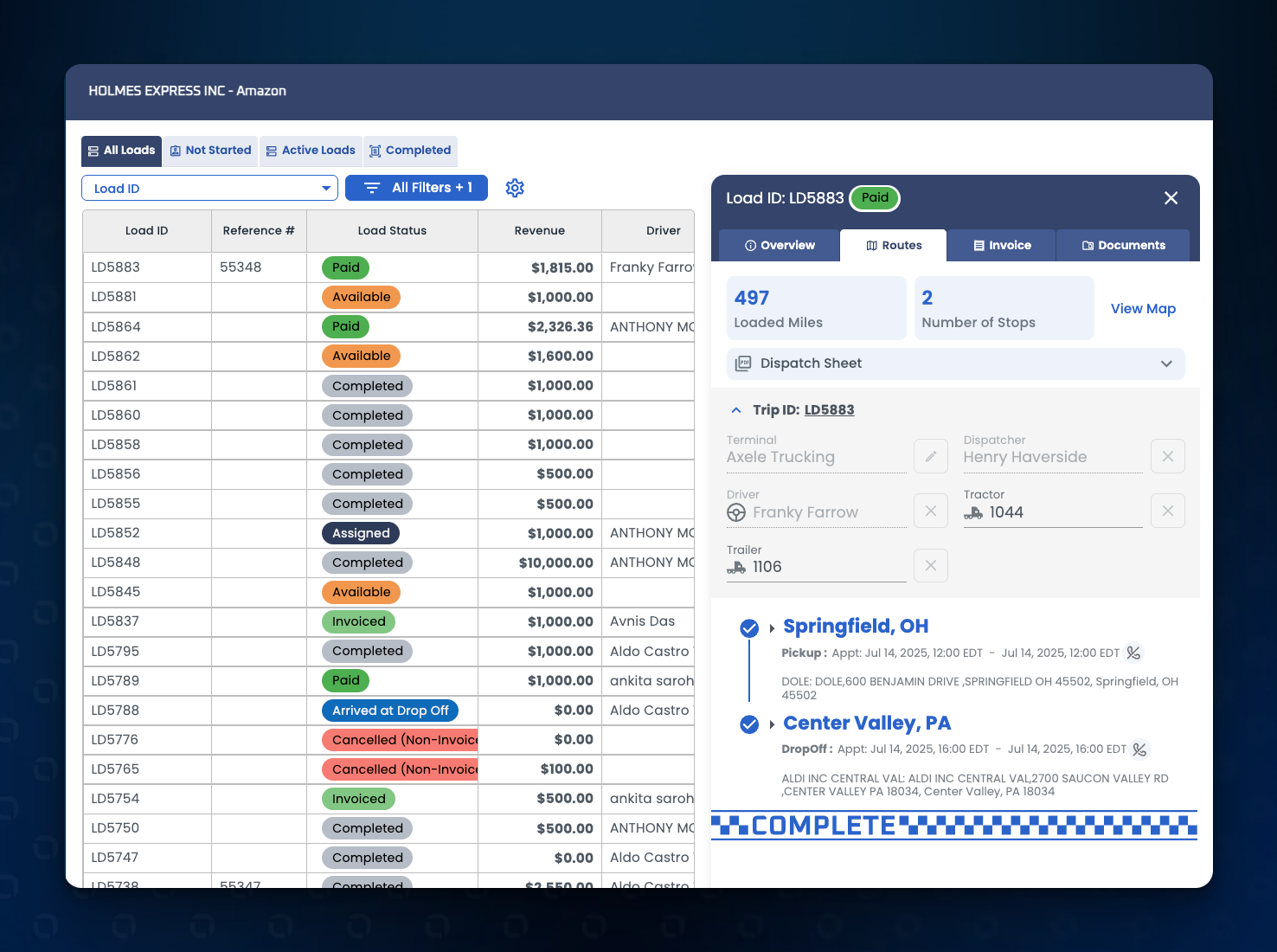Click the Invoiced status on LD5837
The width and height of the screenshot is (1277, 952).
coord(358,621)
